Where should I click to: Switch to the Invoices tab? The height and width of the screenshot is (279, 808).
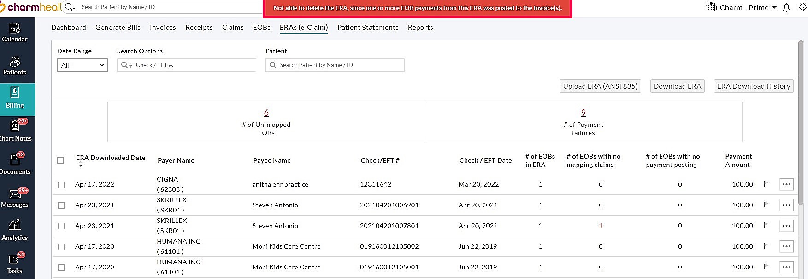pyautogui.click(x=163, y=28)
